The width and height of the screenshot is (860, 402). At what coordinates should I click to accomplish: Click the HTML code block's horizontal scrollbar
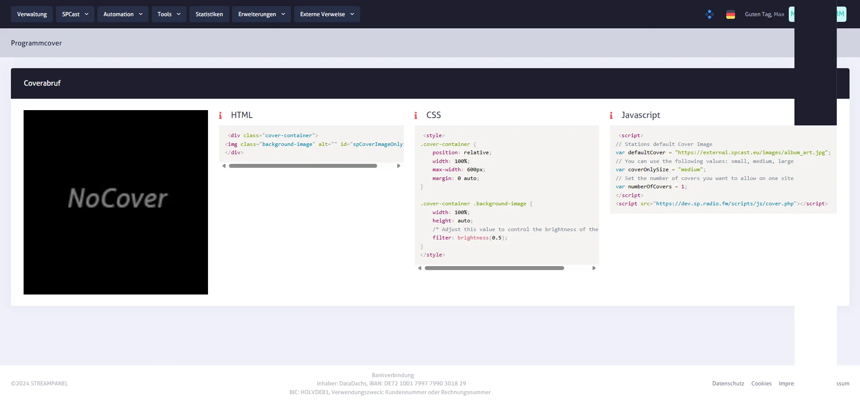point(303,166)
